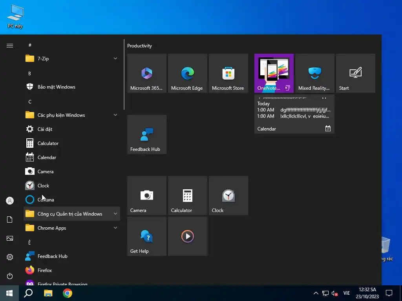This screenshot has width=402, height=301.
Task: Select the letter C header
Action: tap(30, 102)
